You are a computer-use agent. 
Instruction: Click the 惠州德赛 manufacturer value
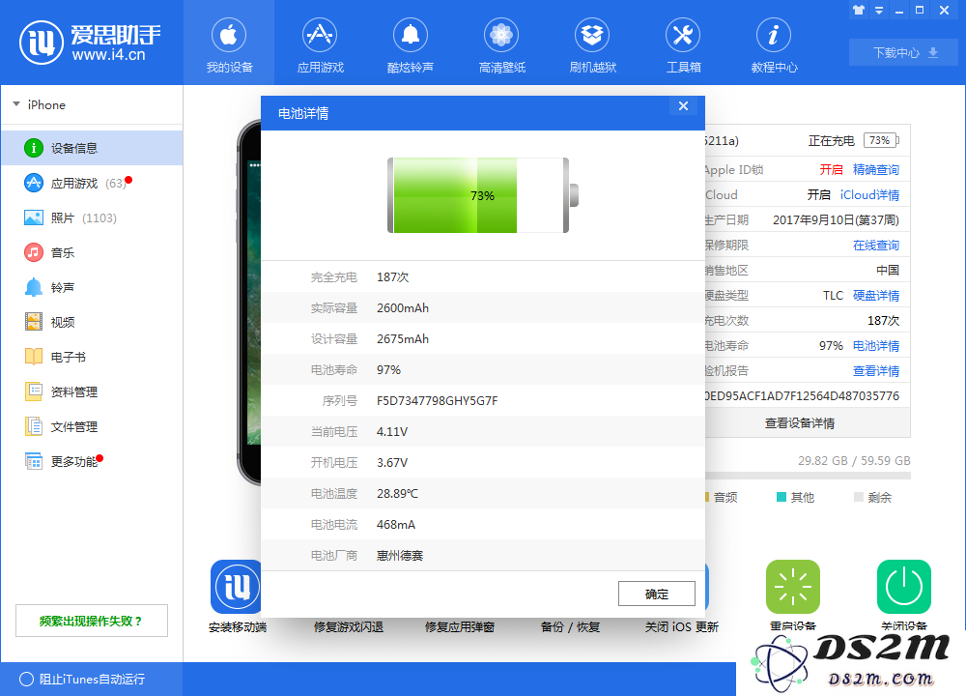pyautogui.click(x=400, y=556)
